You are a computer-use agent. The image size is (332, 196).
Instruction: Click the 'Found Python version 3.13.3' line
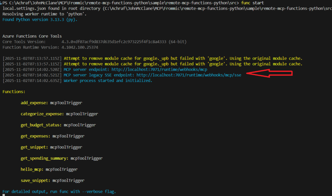pos(40,19)
